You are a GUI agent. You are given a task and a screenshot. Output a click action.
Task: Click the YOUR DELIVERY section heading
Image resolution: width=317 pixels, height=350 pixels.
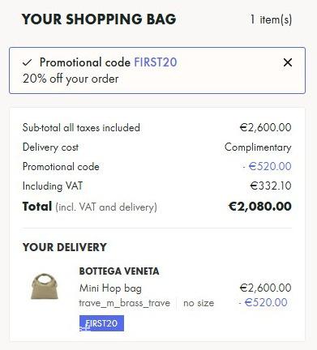coord(65,247)
